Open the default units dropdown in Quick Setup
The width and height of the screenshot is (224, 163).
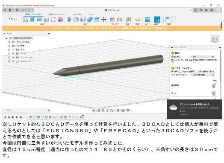coord(202,57)
